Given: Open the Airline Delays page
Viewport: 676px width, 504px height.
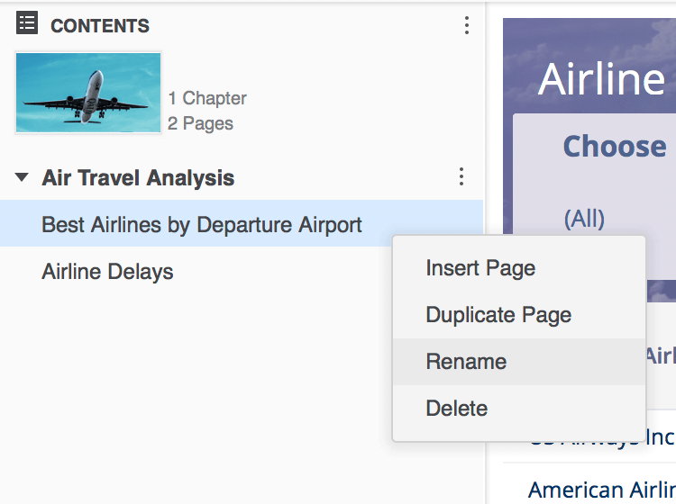Looking at the screenshot, I should [x=107, y=271].
